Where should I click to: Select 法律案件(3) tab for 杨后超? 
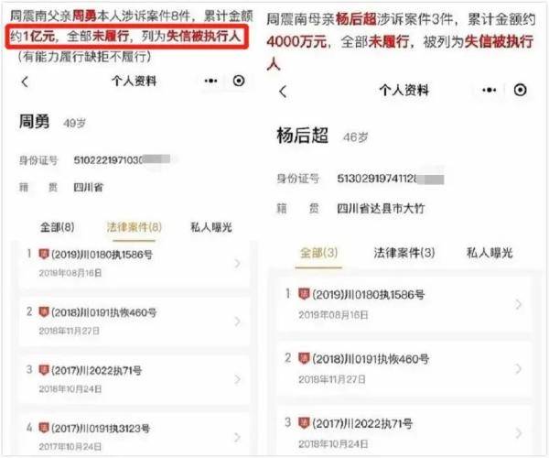tap(404, 252)
